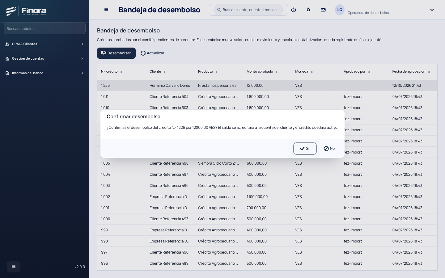Expand the CRM & Clientes module
The height and width of the screenshot is (278, 445).
[44, 44]
